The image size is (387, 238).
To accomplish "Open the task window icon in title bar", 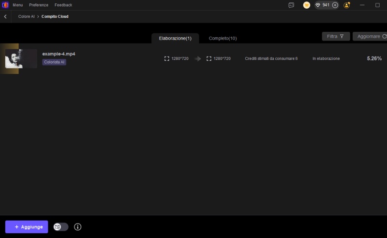I will [x=291, y=5].
